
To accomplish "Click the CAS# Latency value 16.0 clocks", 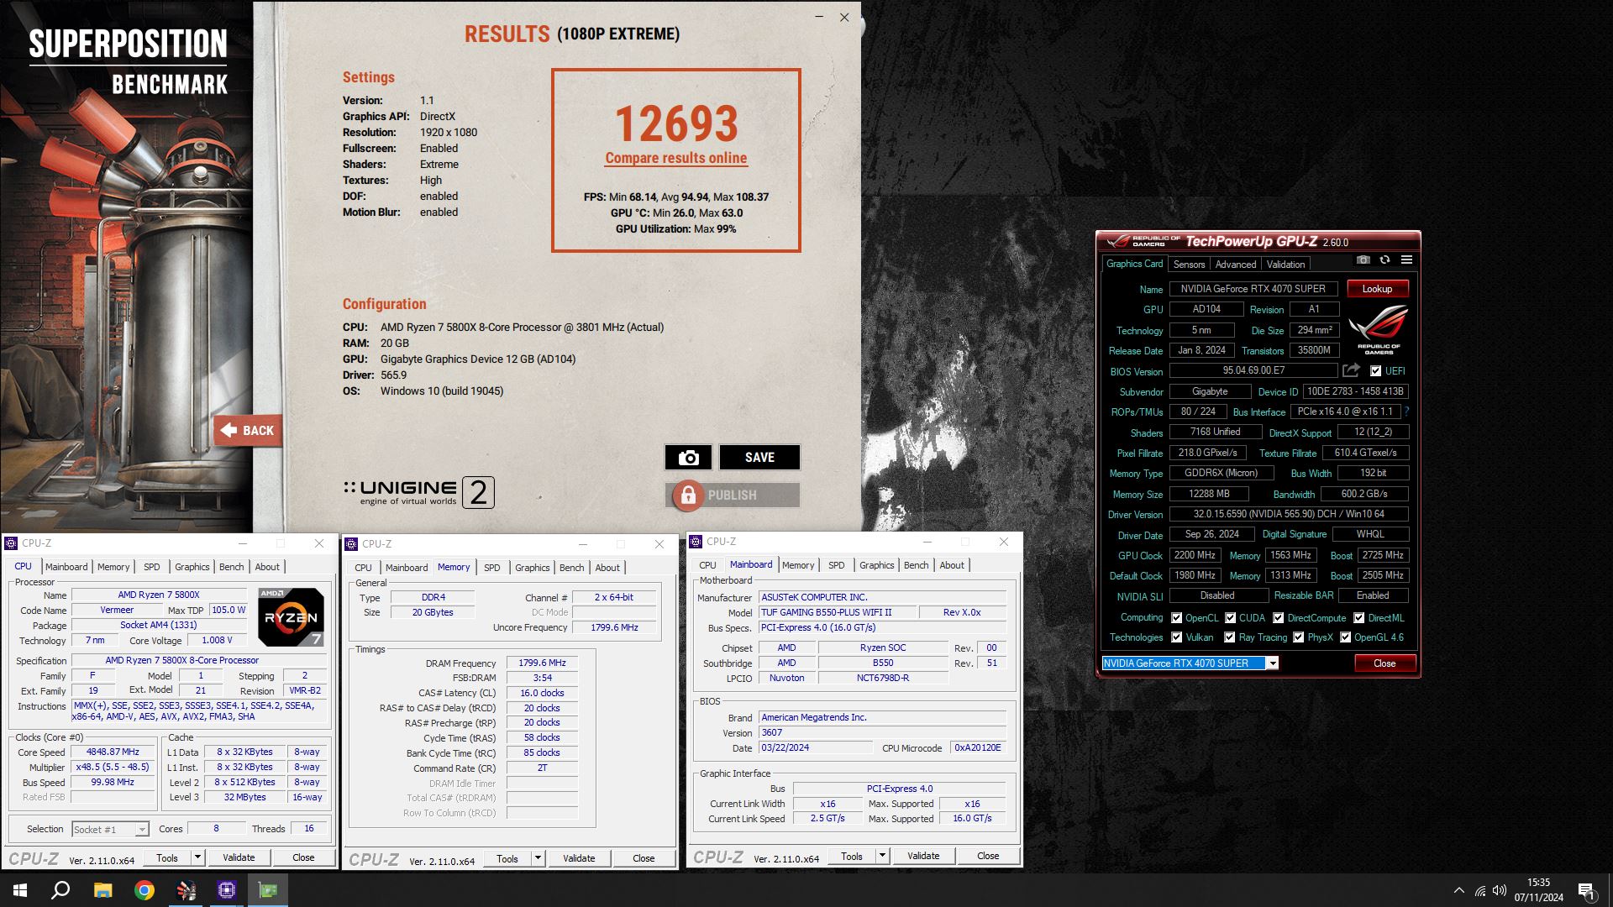I will point(542,693).
